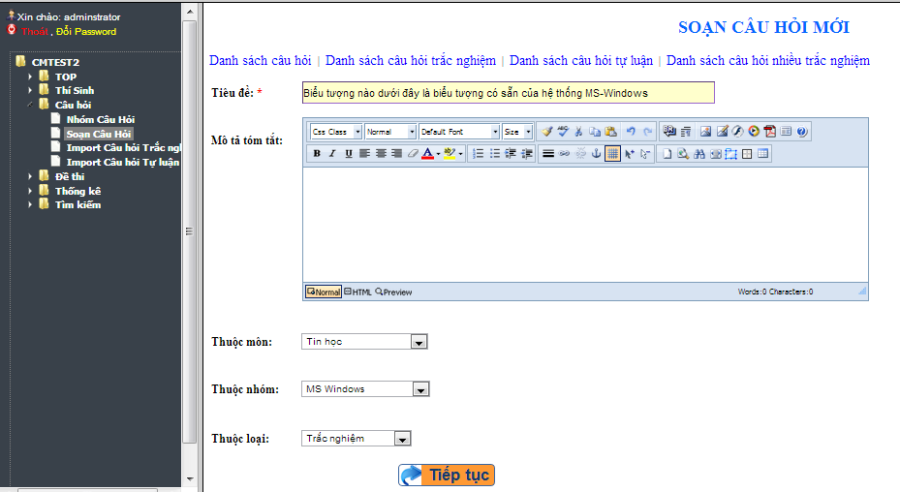Open Thuộc môn dropdown showing Tin học
This screenshot has height=492, width=900.
tap(364, 342)
